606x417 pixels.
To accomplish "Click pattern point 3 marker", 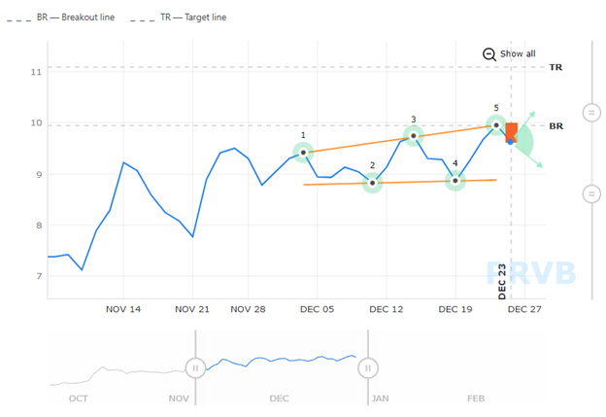I will [414, 136].
